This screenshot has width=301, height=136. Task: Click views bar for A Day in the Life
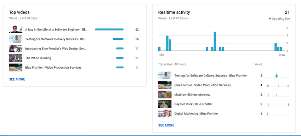pos(109,29)
